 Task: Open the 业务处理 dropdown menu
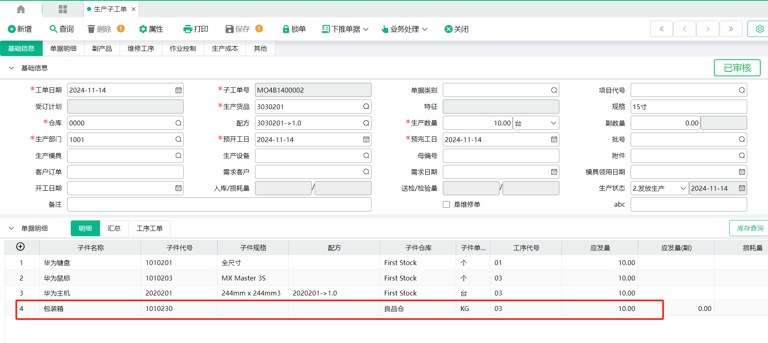(x=404, y=29)
